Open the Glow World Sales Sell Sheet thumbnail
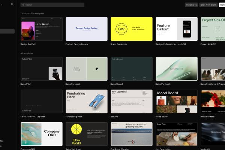The image size is (225, 150). pos(87,134)
